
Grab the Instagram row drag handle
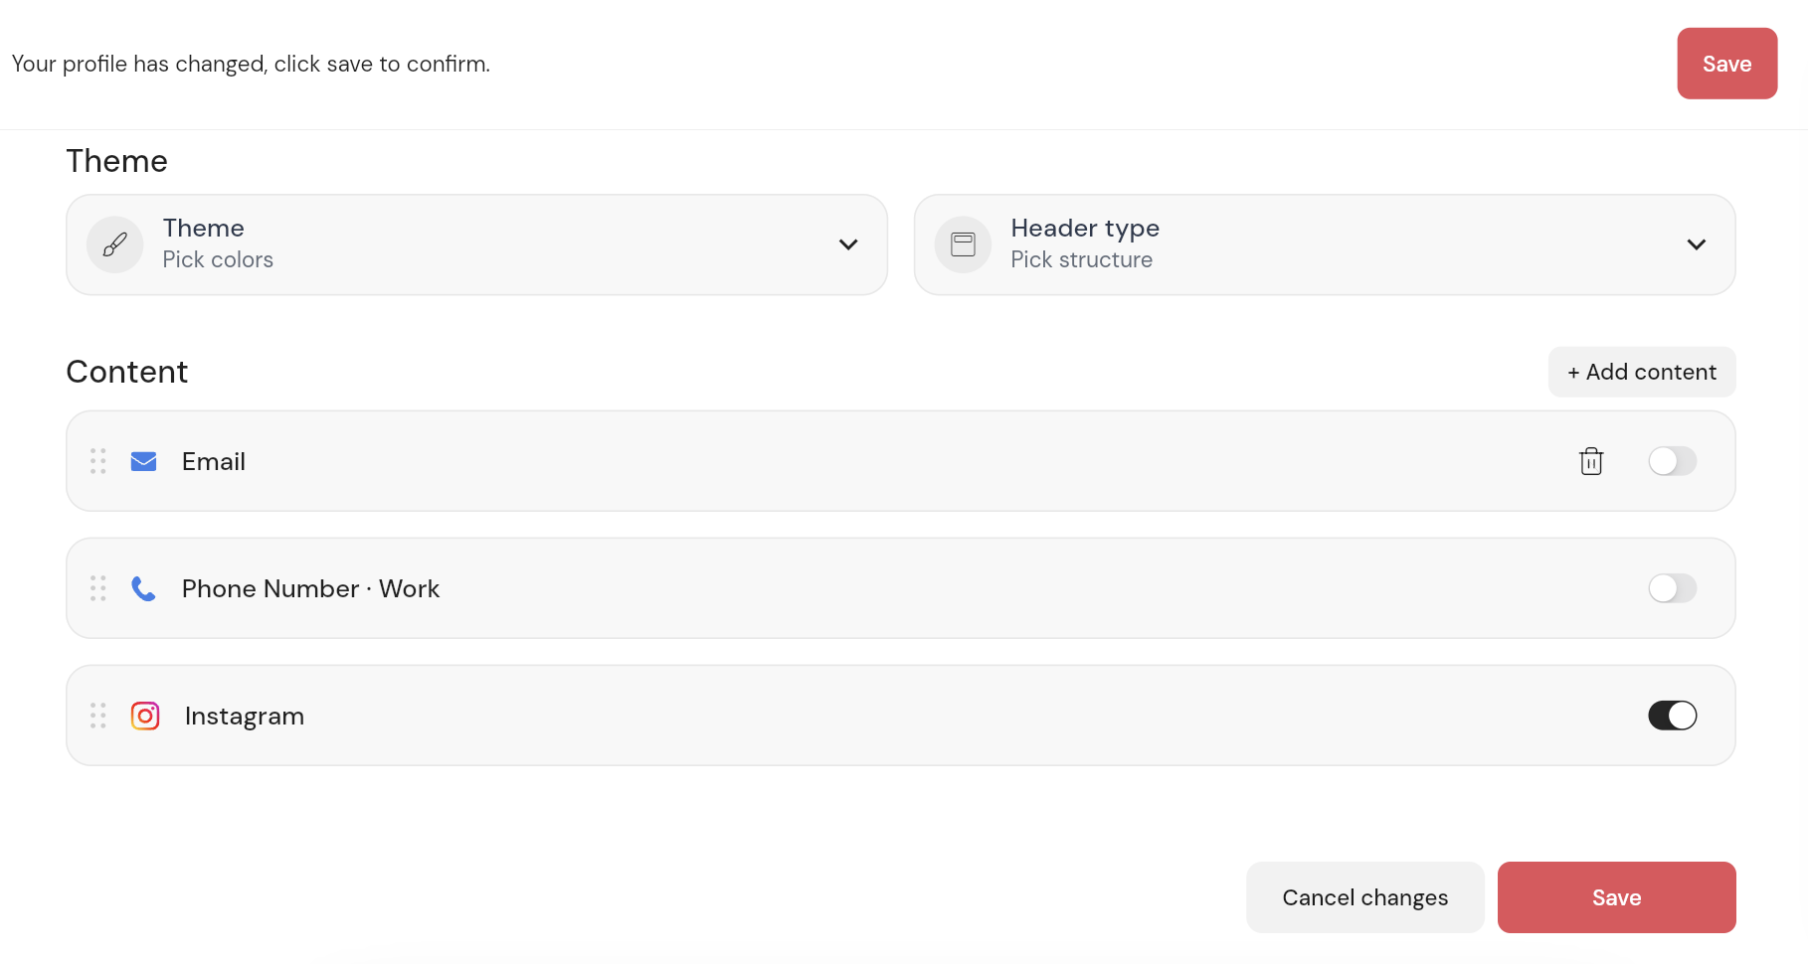point(98,716)
